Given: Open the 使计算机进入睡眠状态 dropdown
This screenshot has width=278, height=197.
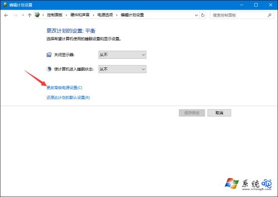Looking at the screenshot, I should tap(122, 69).
